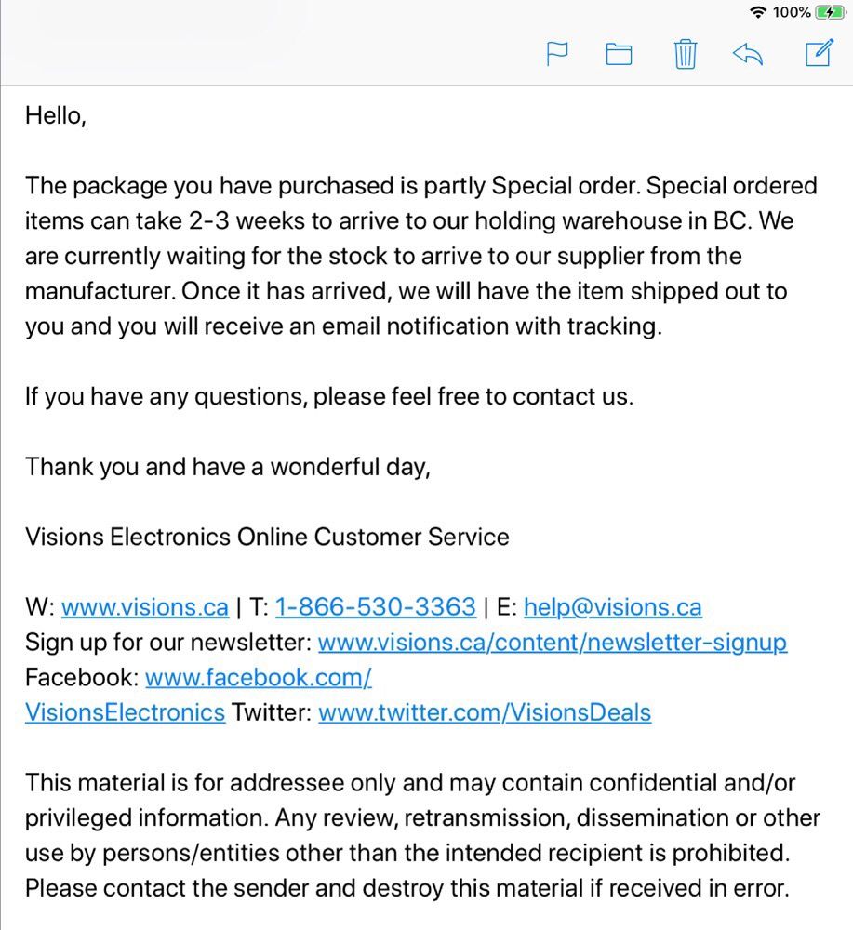The width and height of the screenshot is (853, 930).
Task: Compose a new message
Action: pyautogui.click(x=819, y=53)
